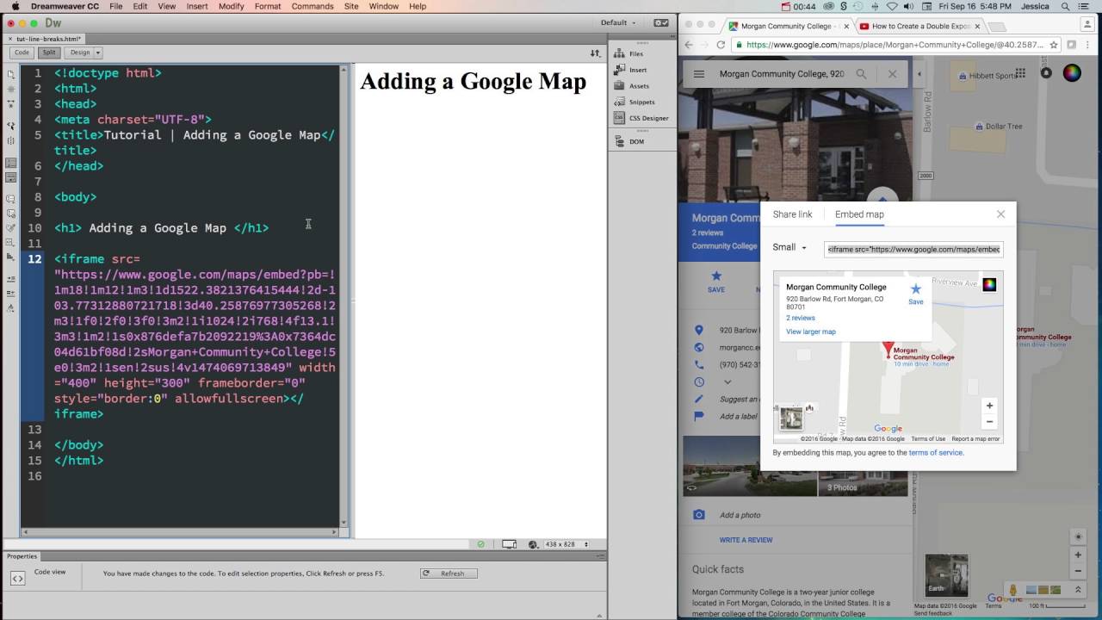The height and width of the screenshot is (620, 1102).
Task: Switch to the How to Create a Double Exposure Chrome tab
Action: (x=919, y=26)
